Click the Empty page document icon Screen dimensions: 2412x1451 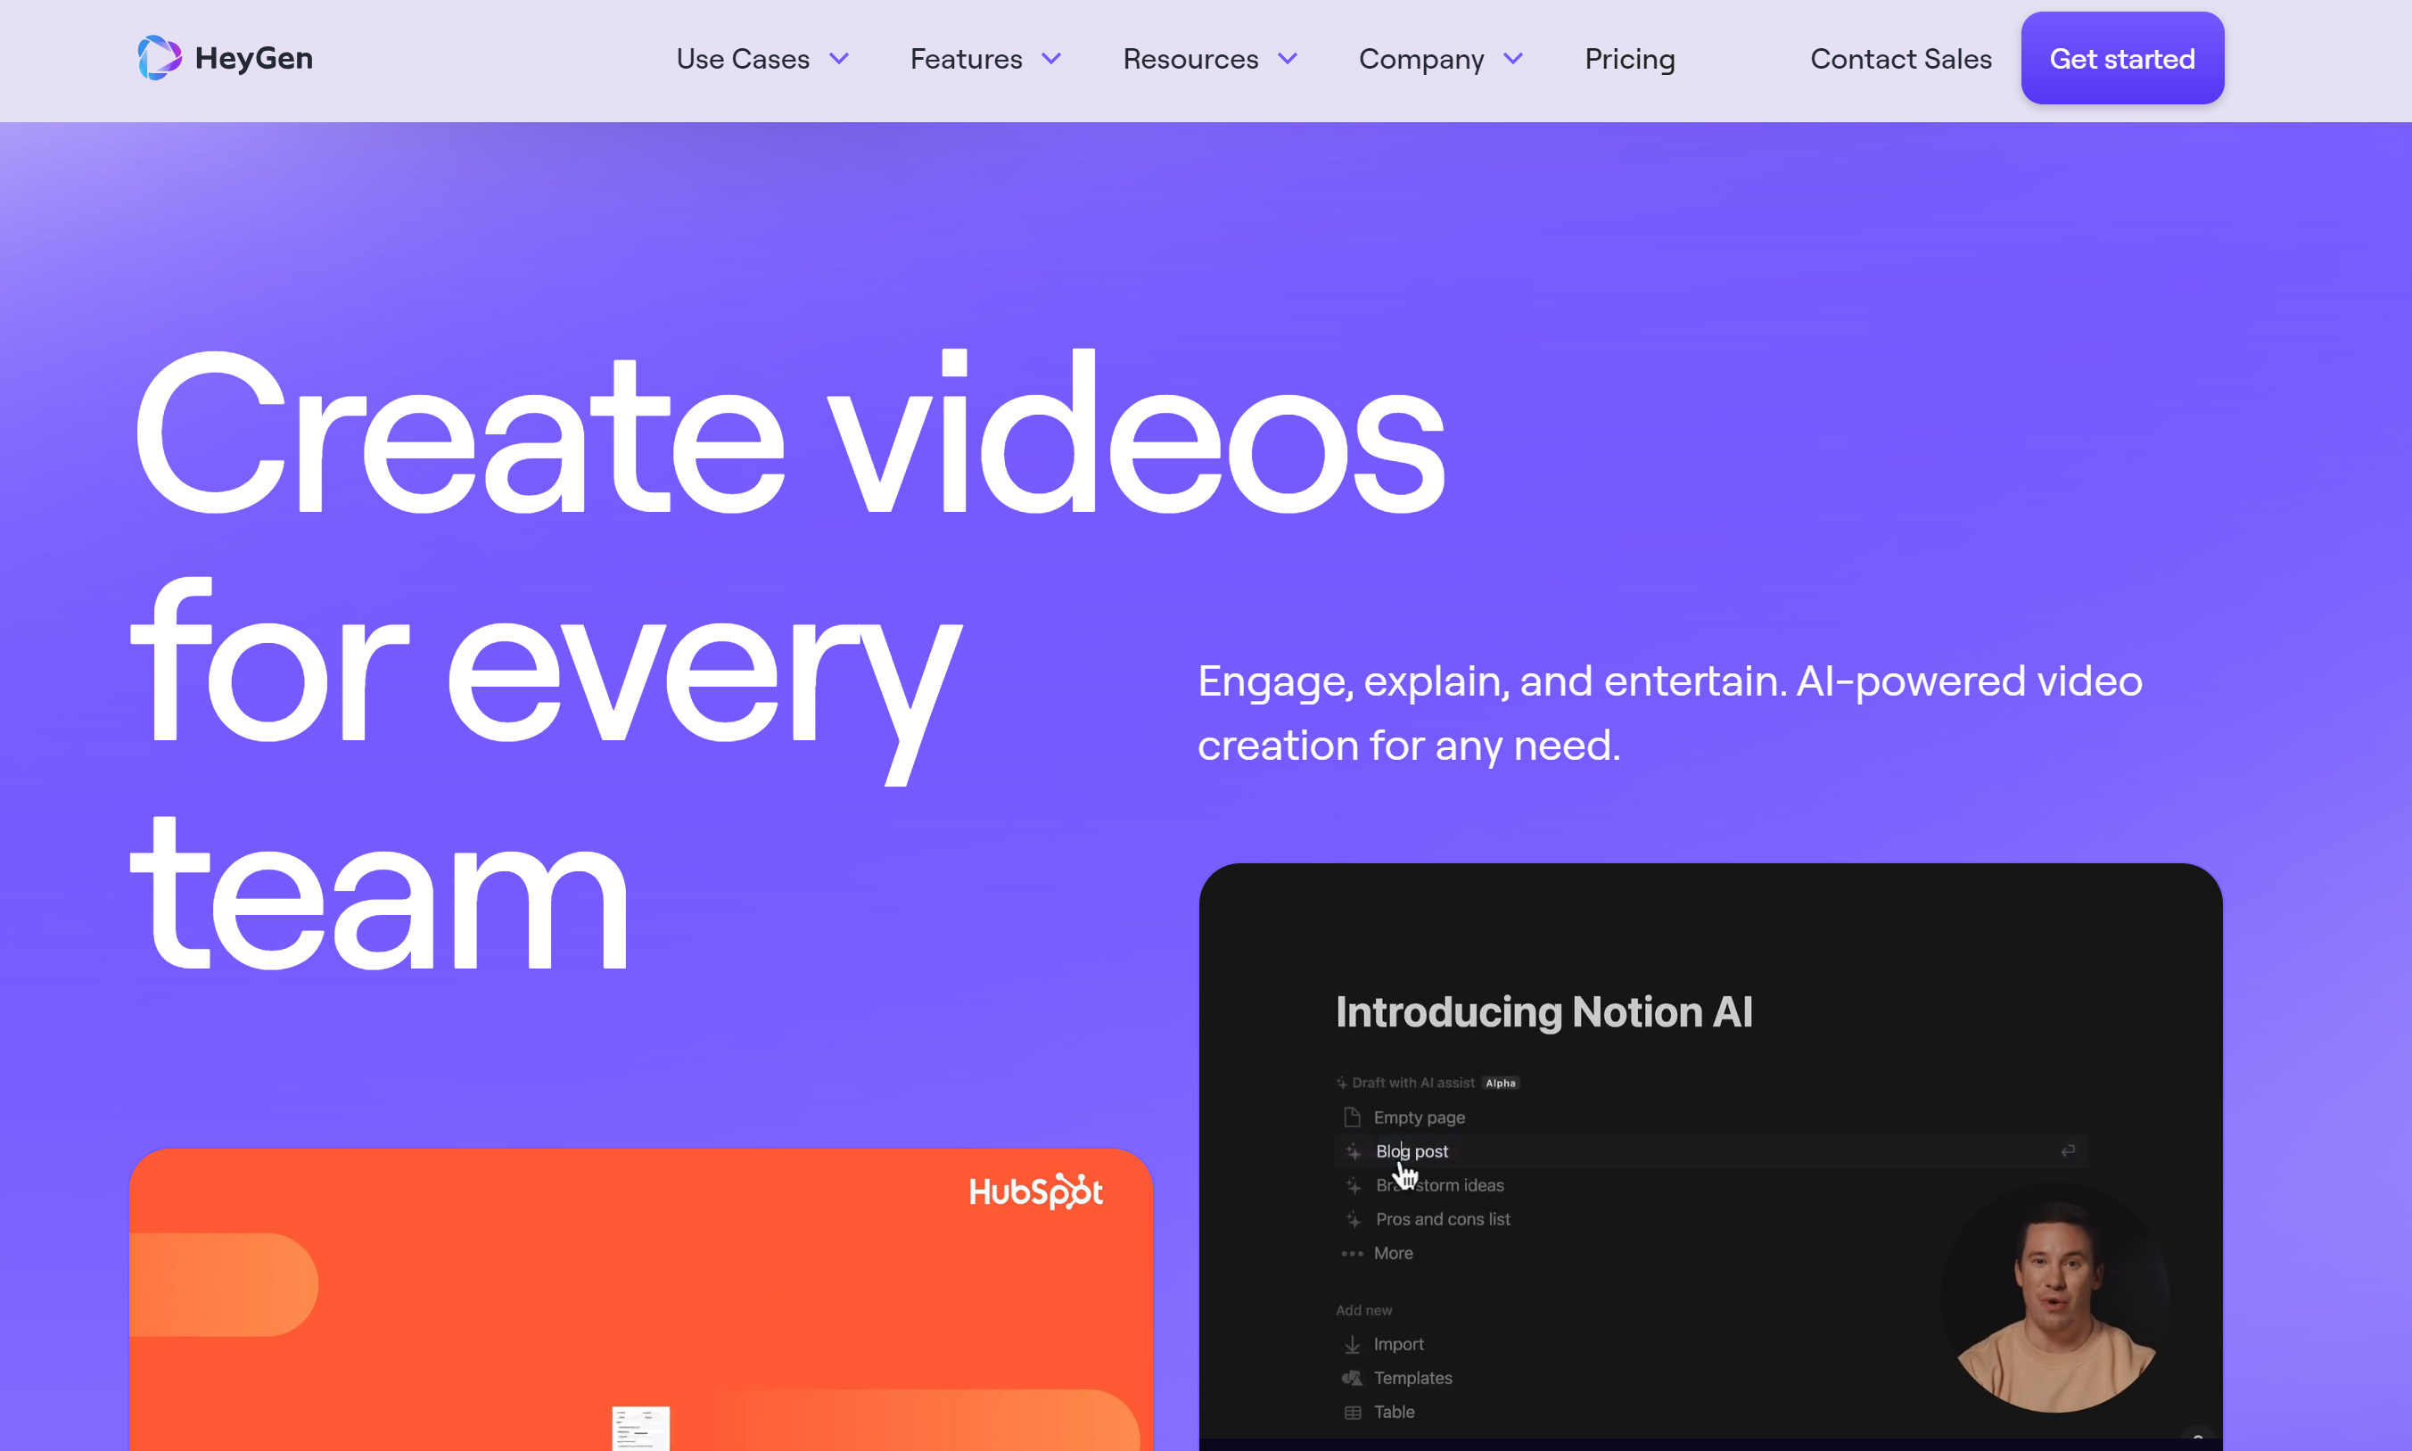coord(1352,1117)
